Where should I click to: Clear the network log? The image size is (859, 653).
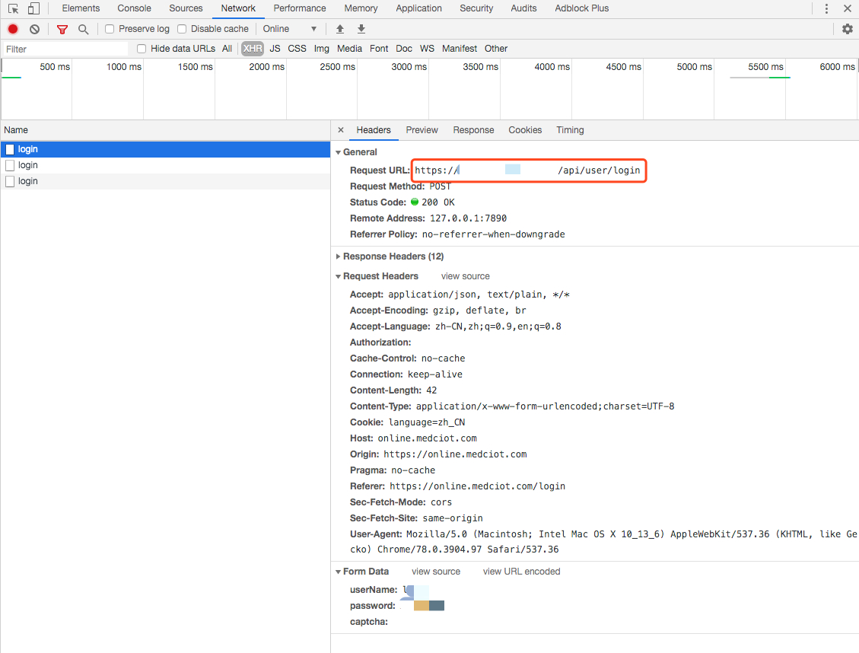[34, 29]
